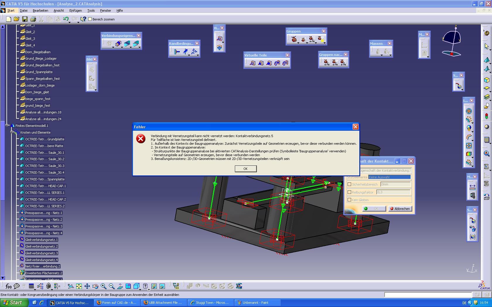Image resolution: width=492 pixels, height=307 pixels.
Task: Click the Fit All In icon
Action: point(79,286)
